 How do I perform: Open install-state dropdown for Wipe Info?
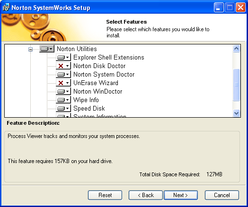coord(63,100)
